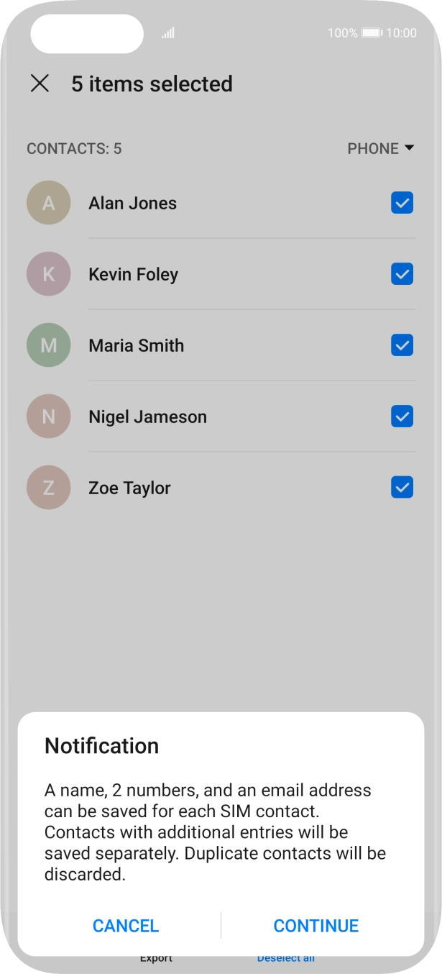Select the Maria Smith contact name
Image resolution: width=442 pixels, height=974 pixels.
pyautogui.click(x=136, y=345)
